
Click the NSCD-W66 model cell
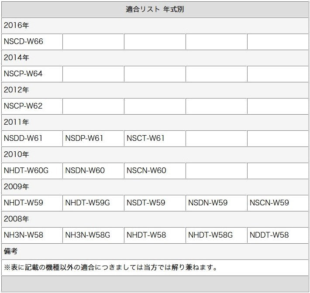click(32, 42)
